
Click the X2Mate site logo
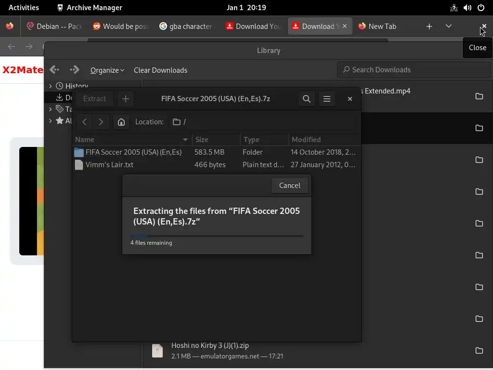(x=23, y=69)
